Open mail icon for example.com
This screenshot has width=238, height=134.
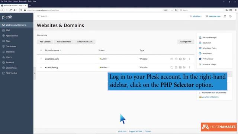[176, 59]
